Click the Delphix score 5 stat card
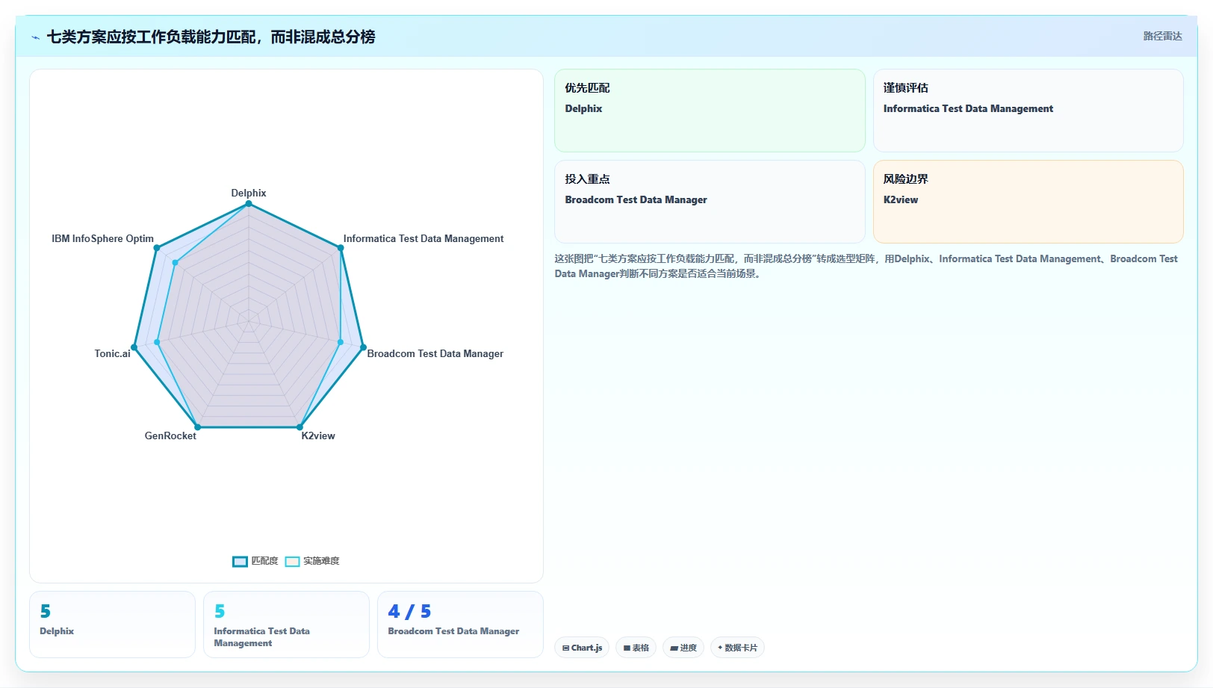The width and height of the screenshot is (1213, 688). (112, 625)
